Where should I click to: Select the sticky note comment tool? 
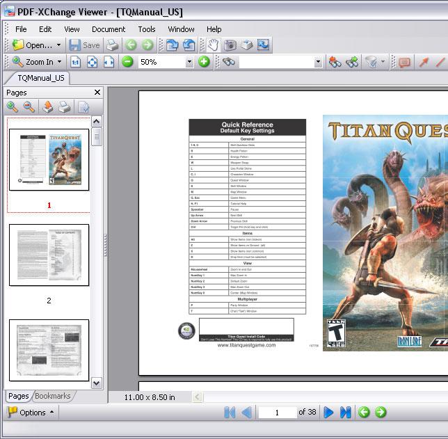pos(404,62)
